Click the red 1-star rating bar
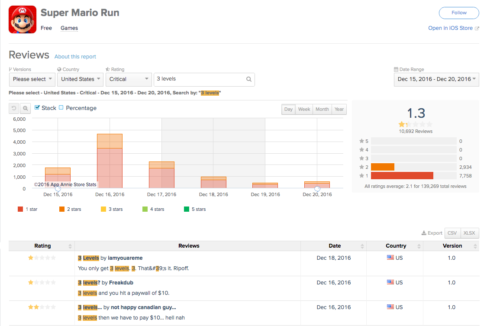This screenshot has height=326, width=487. 402,176
